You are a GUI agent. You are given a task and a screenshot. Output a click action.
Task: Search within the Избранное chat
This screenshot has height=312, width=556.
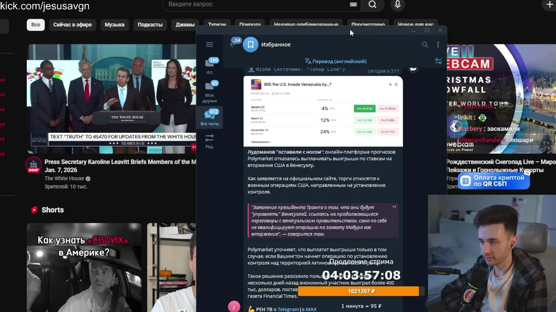[425, 45]
